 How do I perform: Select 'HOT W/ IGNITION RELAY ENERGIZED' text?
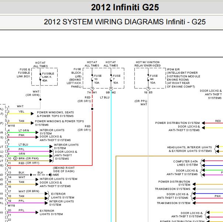click(x=148, y=64)
